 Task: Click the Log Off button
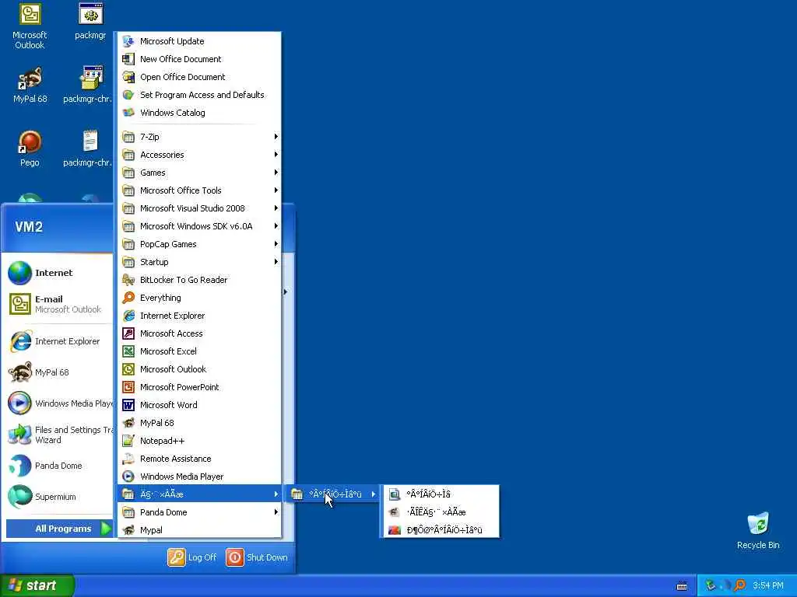point(192,557)
